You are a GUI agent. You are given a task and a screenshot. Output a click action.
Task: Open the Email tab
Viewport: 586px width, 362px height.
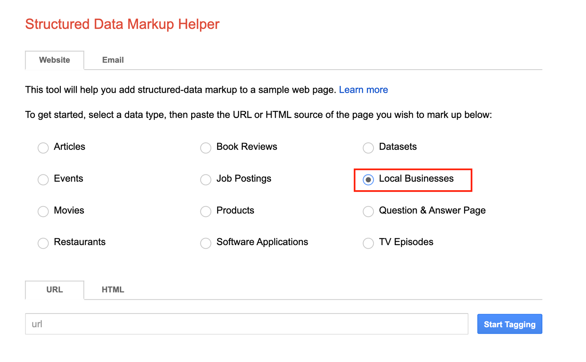113,60
